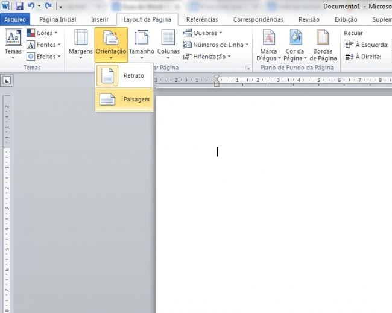This screenshot has width=392, height=313.
Task: Open the Marca D'água watermark menu
Action: pos(268,45)
